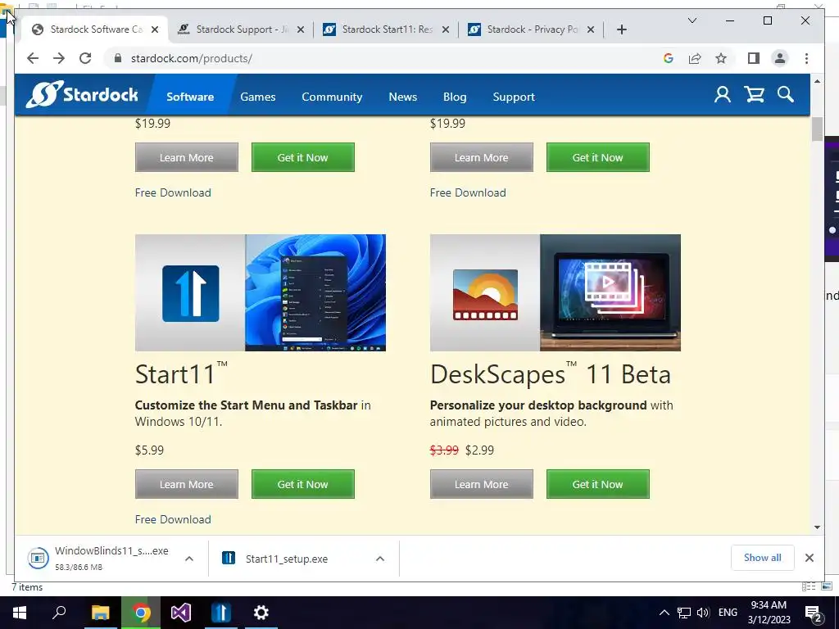Screen dimensions: 839x629
Task: Open the Chrome three-dot menu
Action: click(x=806, y=58)
